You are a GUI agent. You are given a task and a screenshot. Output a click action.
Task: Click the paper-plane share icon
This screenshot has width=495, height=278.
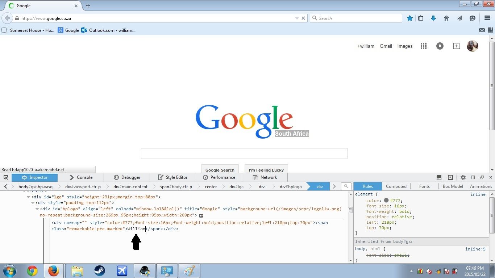(459, 18)
